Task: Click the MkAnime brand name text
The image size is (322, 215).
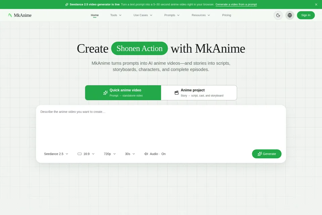Action: point(22,15)
